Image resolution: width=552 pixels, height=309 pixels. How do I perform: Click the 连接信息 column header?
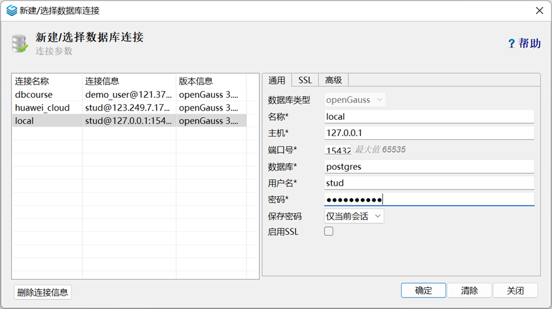point(129,81)
